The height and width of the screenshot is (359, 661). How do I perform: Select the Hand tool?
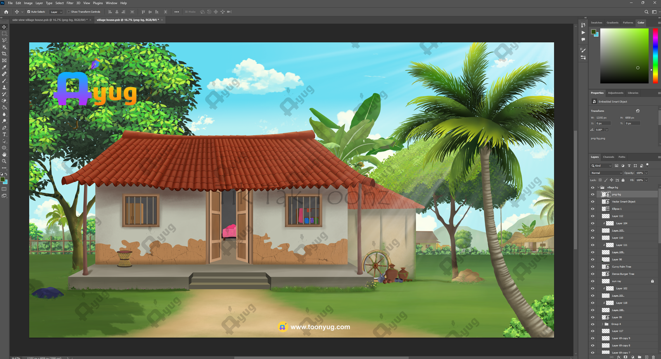coord(5,155)
